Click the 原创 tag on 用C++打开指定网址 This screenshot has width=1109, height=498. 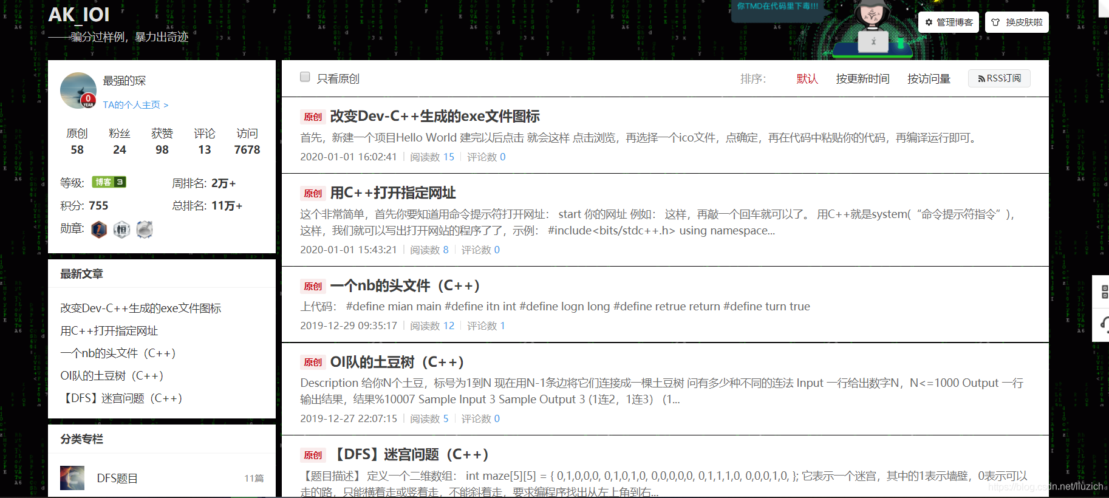(x=313, y=193)
